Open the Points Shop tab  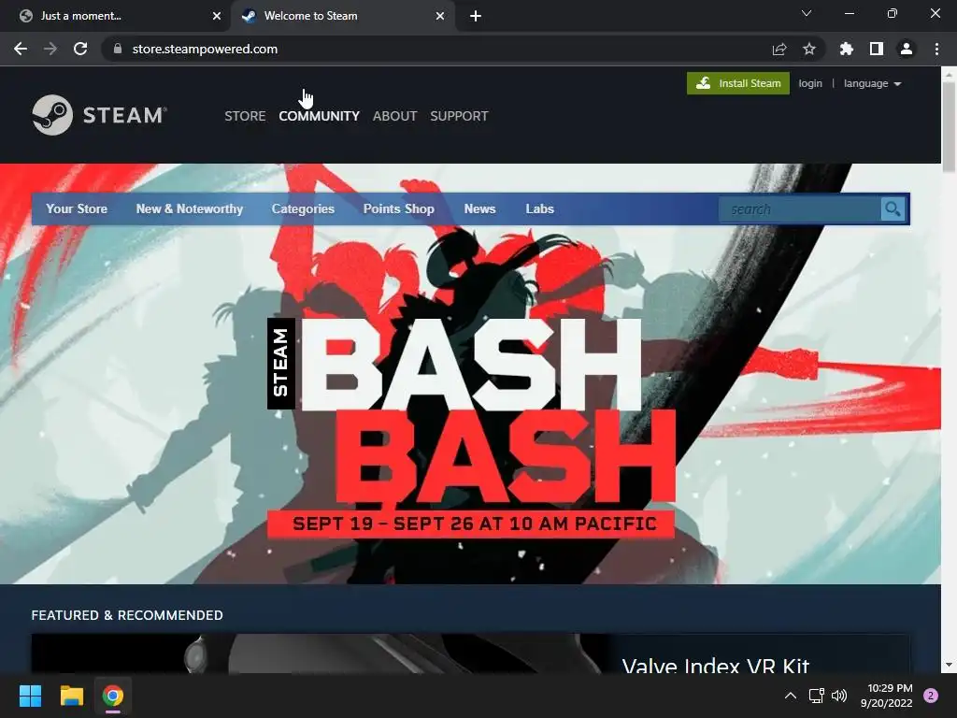point(398,208)
